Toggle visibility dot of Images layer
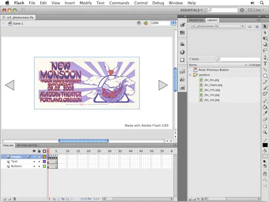This screenshot has width=269, height=202. (34, 157)
